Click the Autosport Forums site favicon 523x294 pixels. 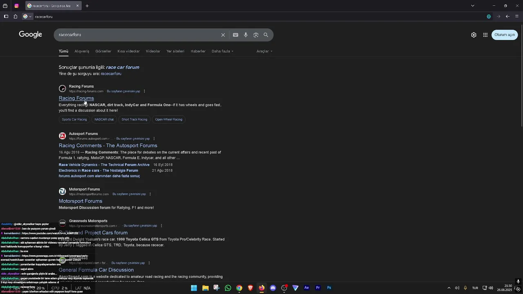63,136
